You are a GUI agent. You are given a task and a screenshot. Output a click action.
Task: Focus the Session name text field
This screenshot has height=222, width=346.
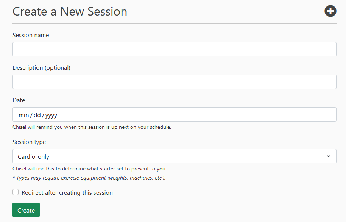174,49
